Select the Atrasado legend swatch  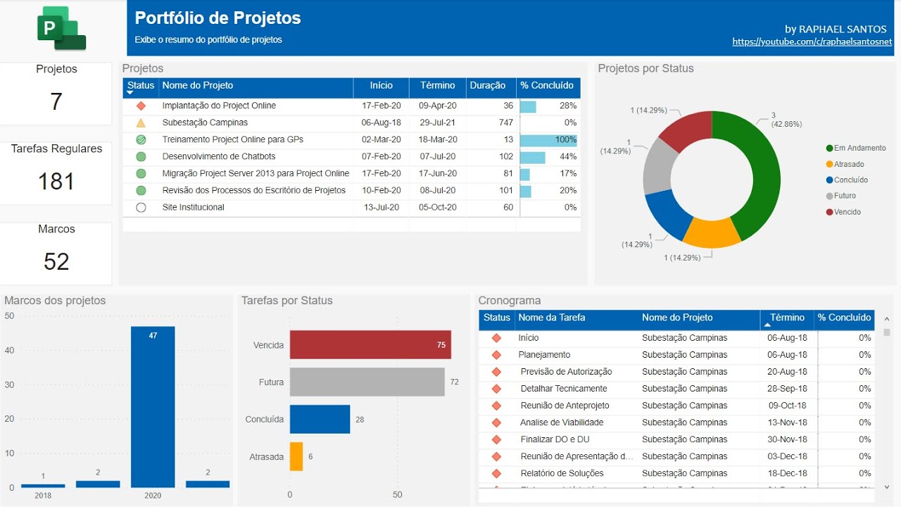830,164
